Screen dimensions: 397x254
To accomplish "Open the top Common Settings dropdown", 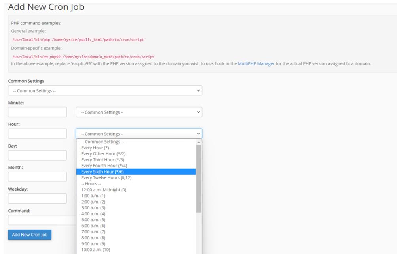I will (x=105, y=90).
